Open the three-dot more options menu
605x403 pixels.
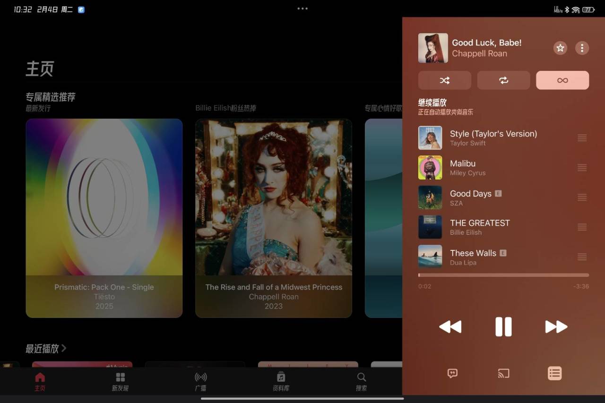click(x=582, y=48)
